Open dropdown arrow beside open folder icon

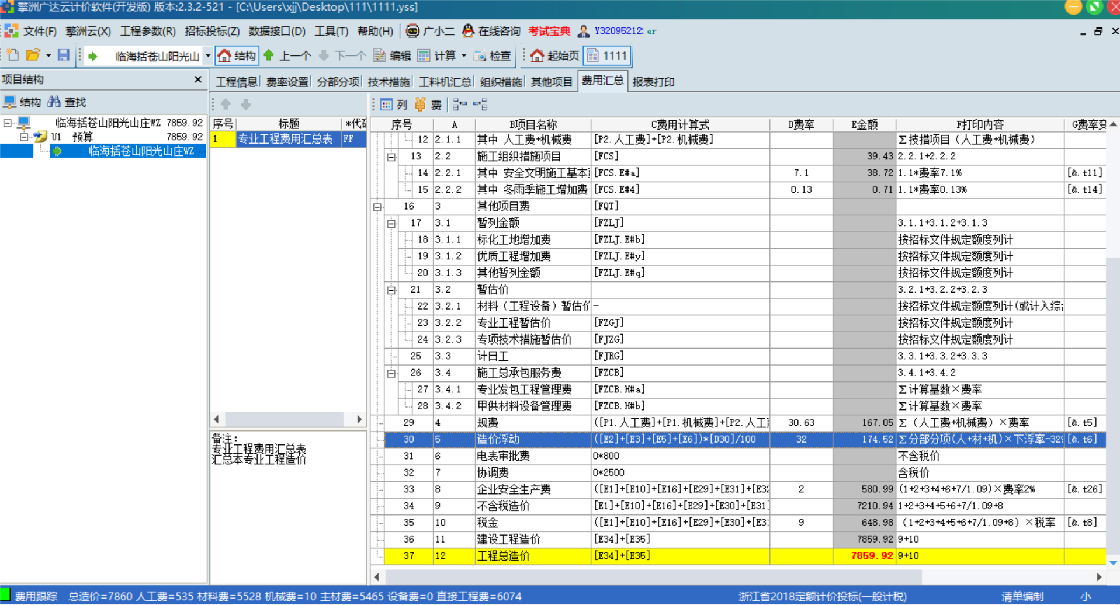coord(48,56)
